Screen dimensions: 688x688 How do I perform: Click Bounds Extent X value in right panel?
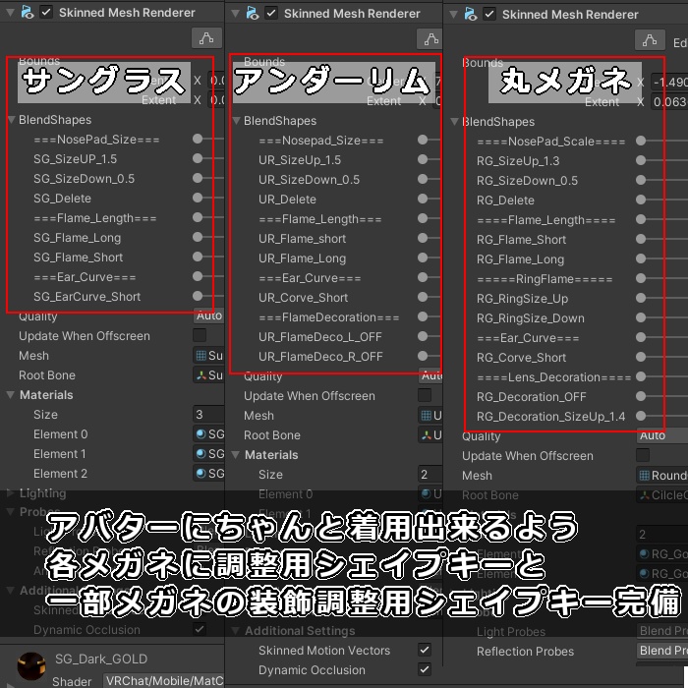point(668,102)
